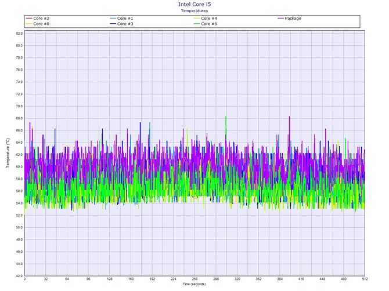
Task: Click the Temperature (°C) axis label
Action: coord(8,153)
